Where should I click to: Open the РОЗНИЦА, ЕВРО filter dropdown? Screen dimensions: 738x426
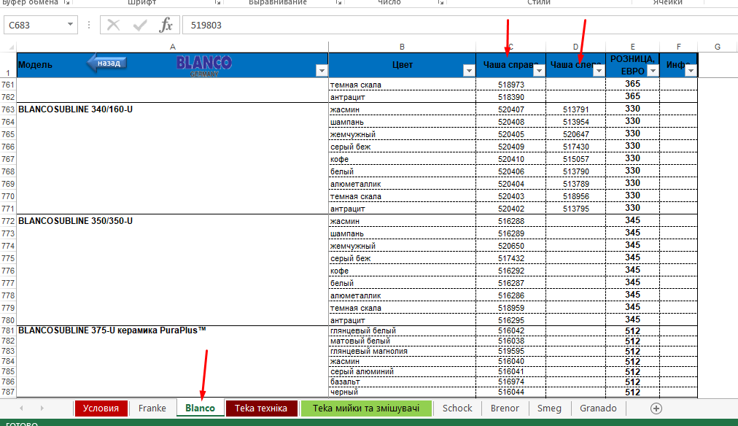point(653,71)
